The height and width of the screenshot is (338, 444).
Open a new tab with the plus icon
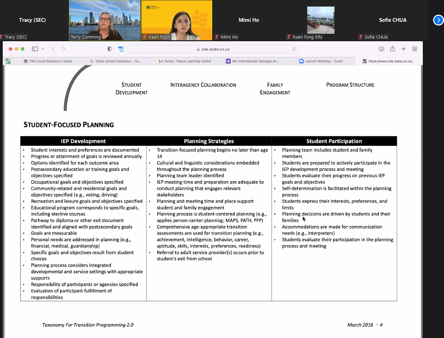point(403,49)
